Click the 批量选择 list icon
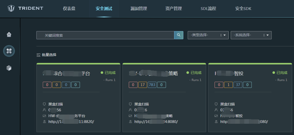Viewport: 294px width, 135px height. pyautogui.click(x=38, y=55)
